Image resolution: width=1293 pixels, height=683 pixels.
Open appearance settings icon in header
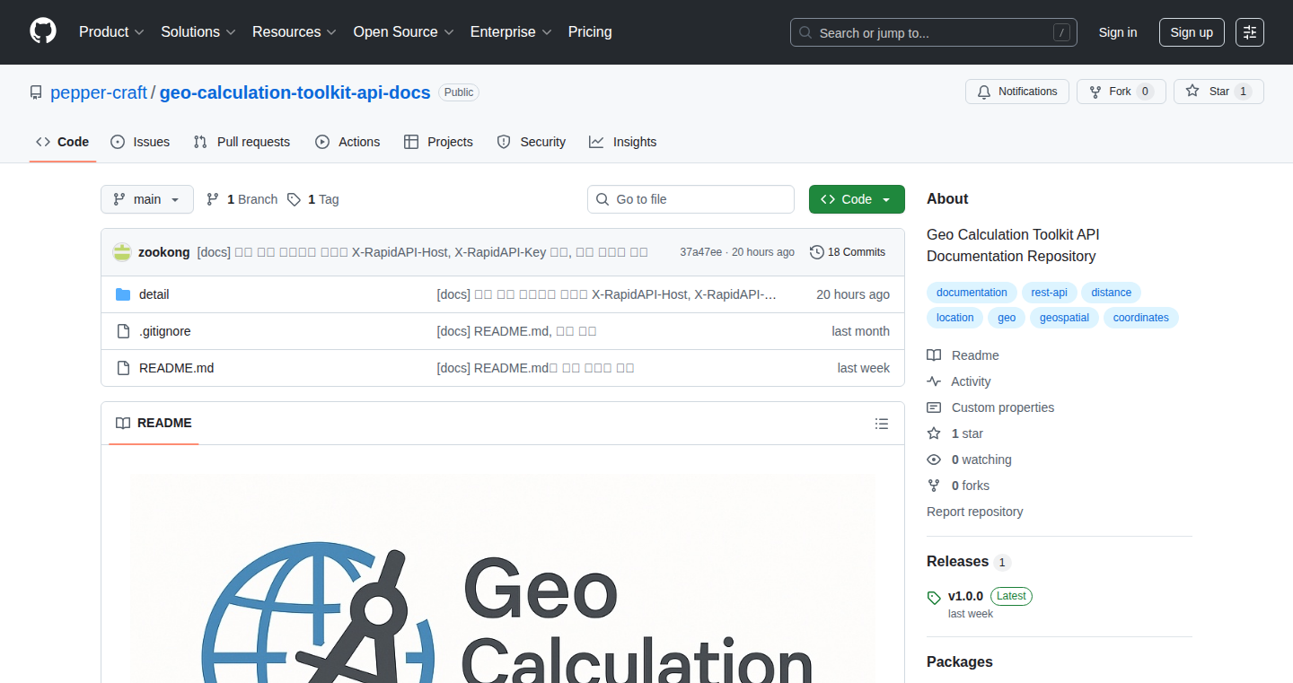click(1250, 32)
